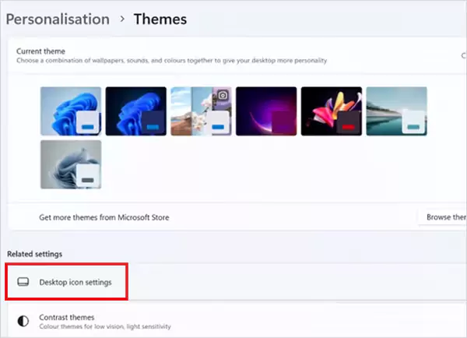Click the breadcrumb chevron separator

pos(122,19)
